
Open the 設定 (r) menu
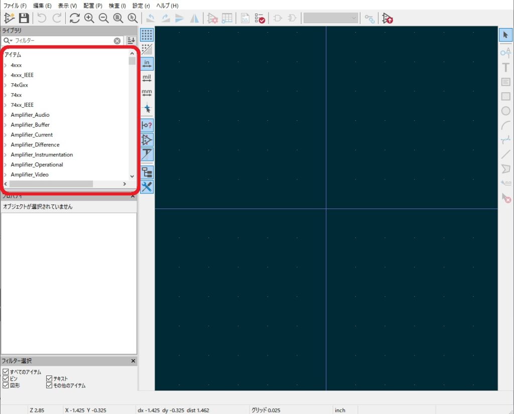click(141, 6)
